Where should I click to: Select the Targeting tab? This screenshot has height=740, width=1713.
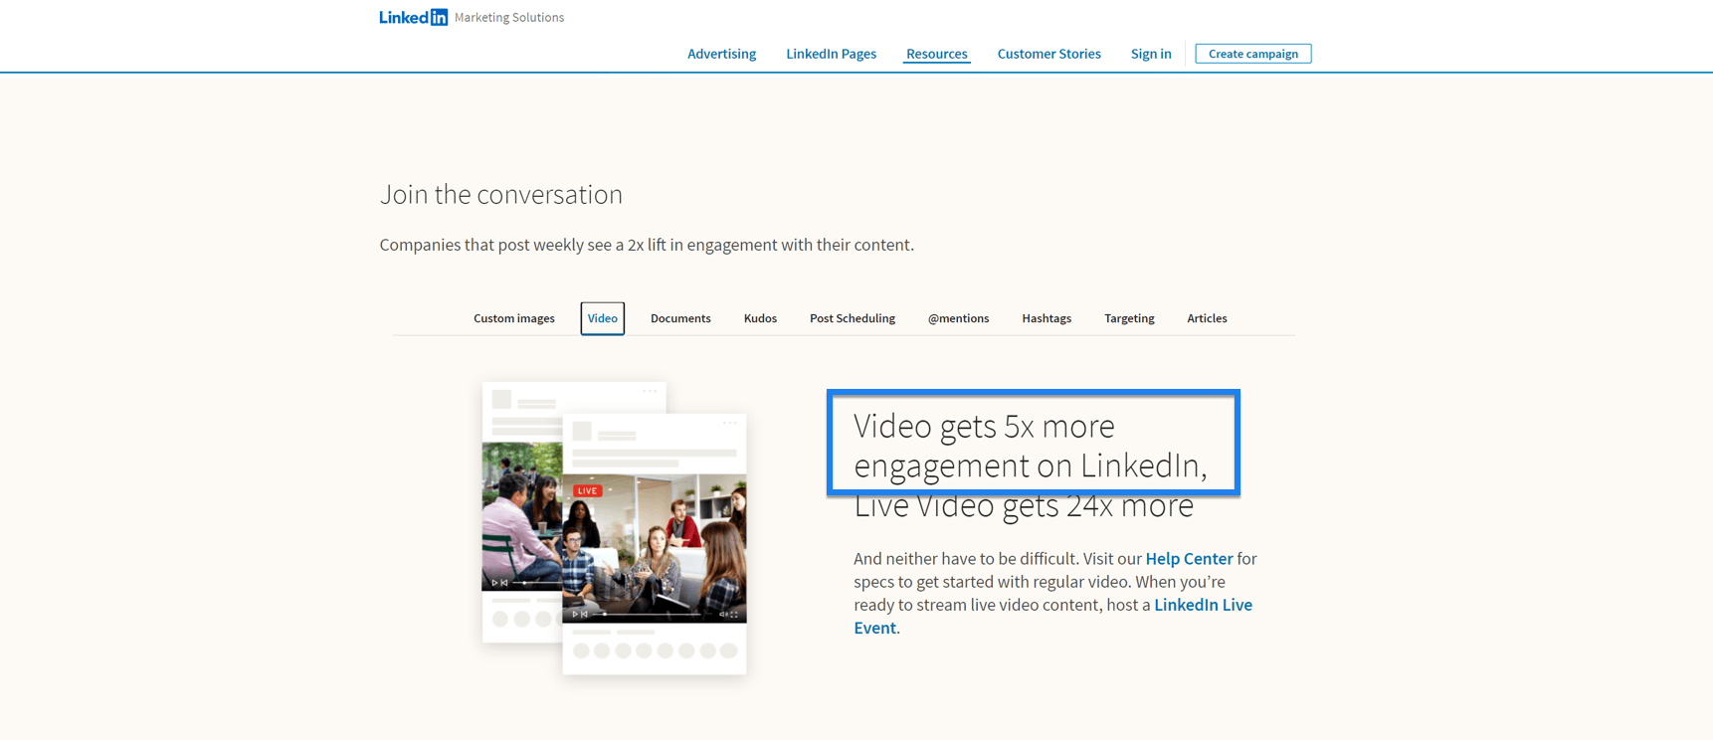1129,318
